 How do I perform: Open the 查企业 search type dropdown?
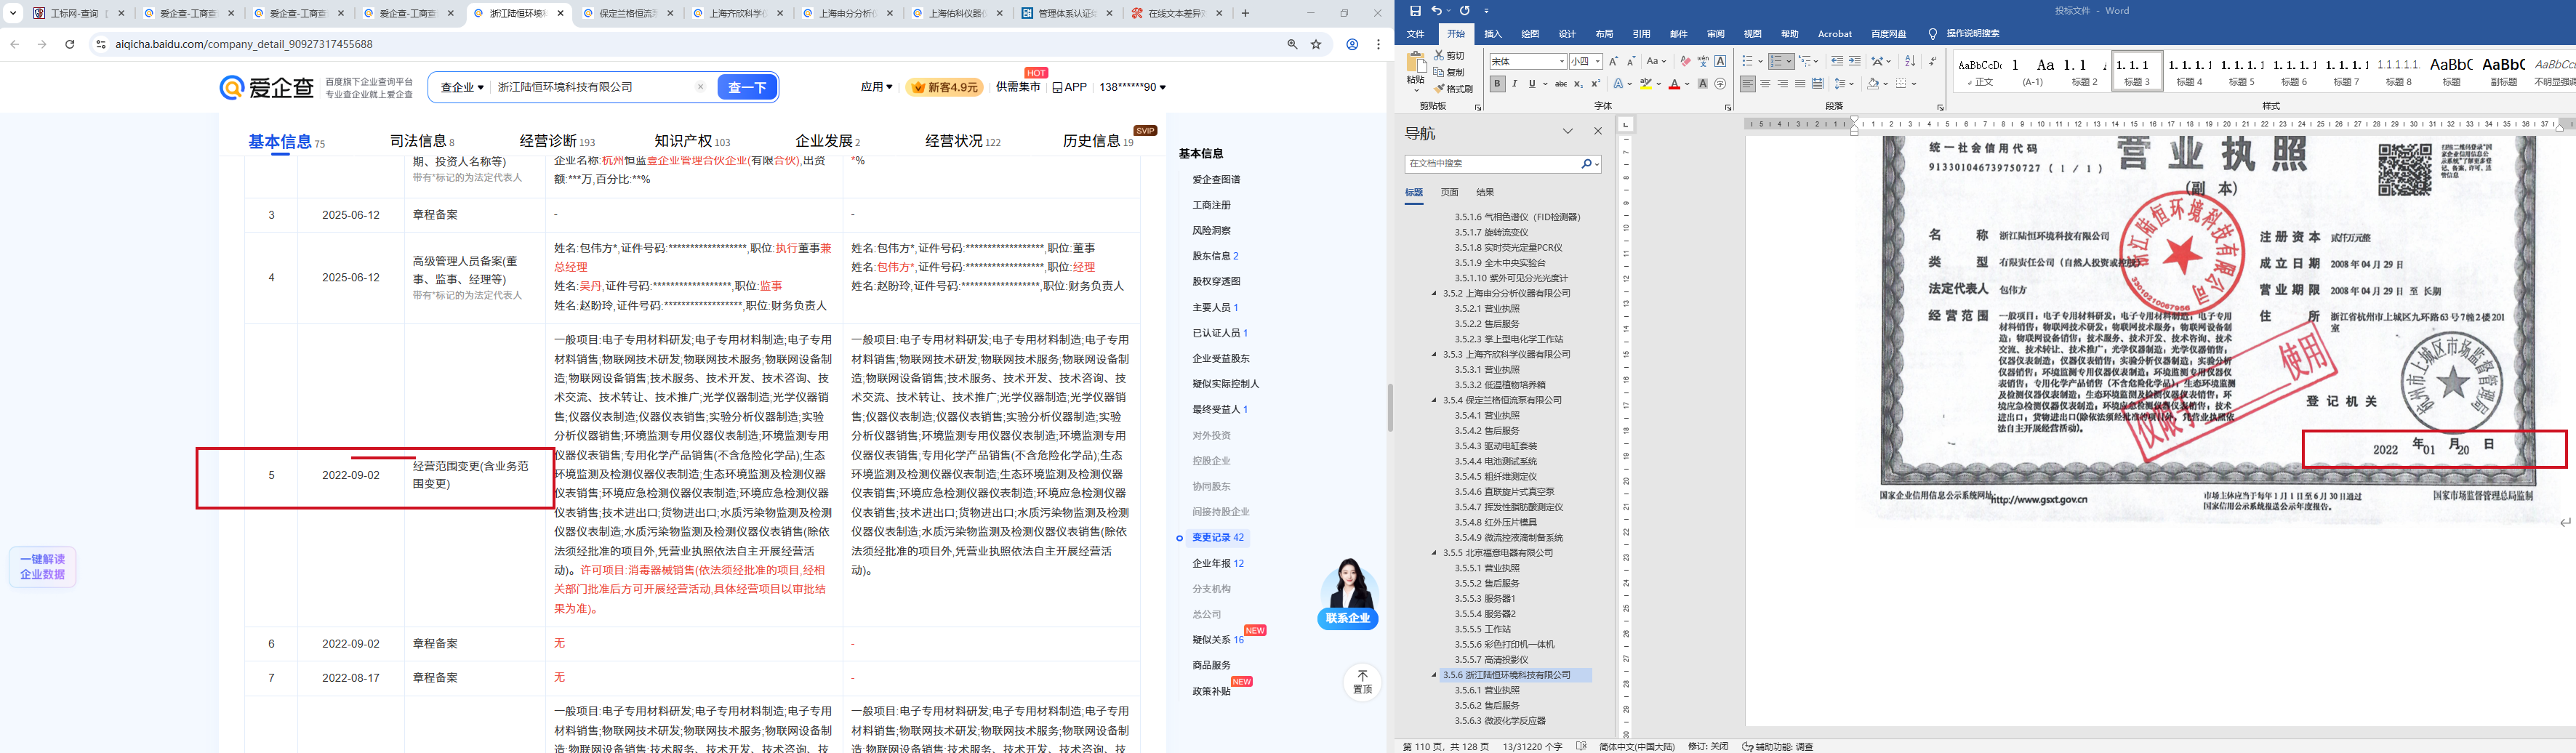(x=462, y=88)
